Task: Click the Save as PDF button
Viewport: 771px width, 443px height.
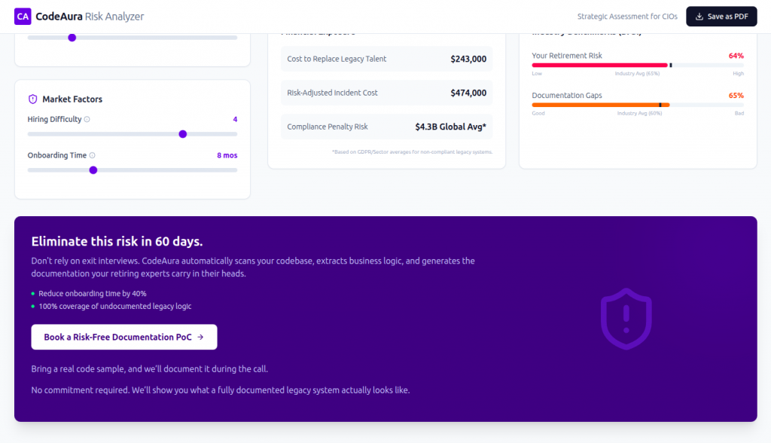Action: click(x=721, y=16)
